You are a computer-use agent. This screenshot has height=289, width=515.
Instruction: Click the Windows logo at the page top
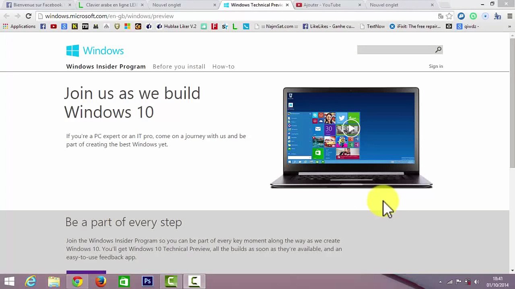tap(95, 51)
